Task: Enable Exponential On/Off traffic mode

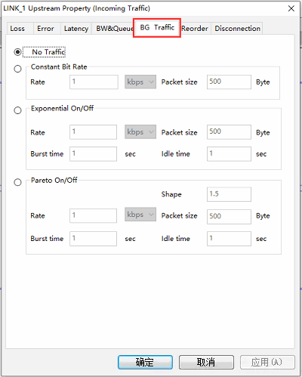Action: (x=17, y=110)
